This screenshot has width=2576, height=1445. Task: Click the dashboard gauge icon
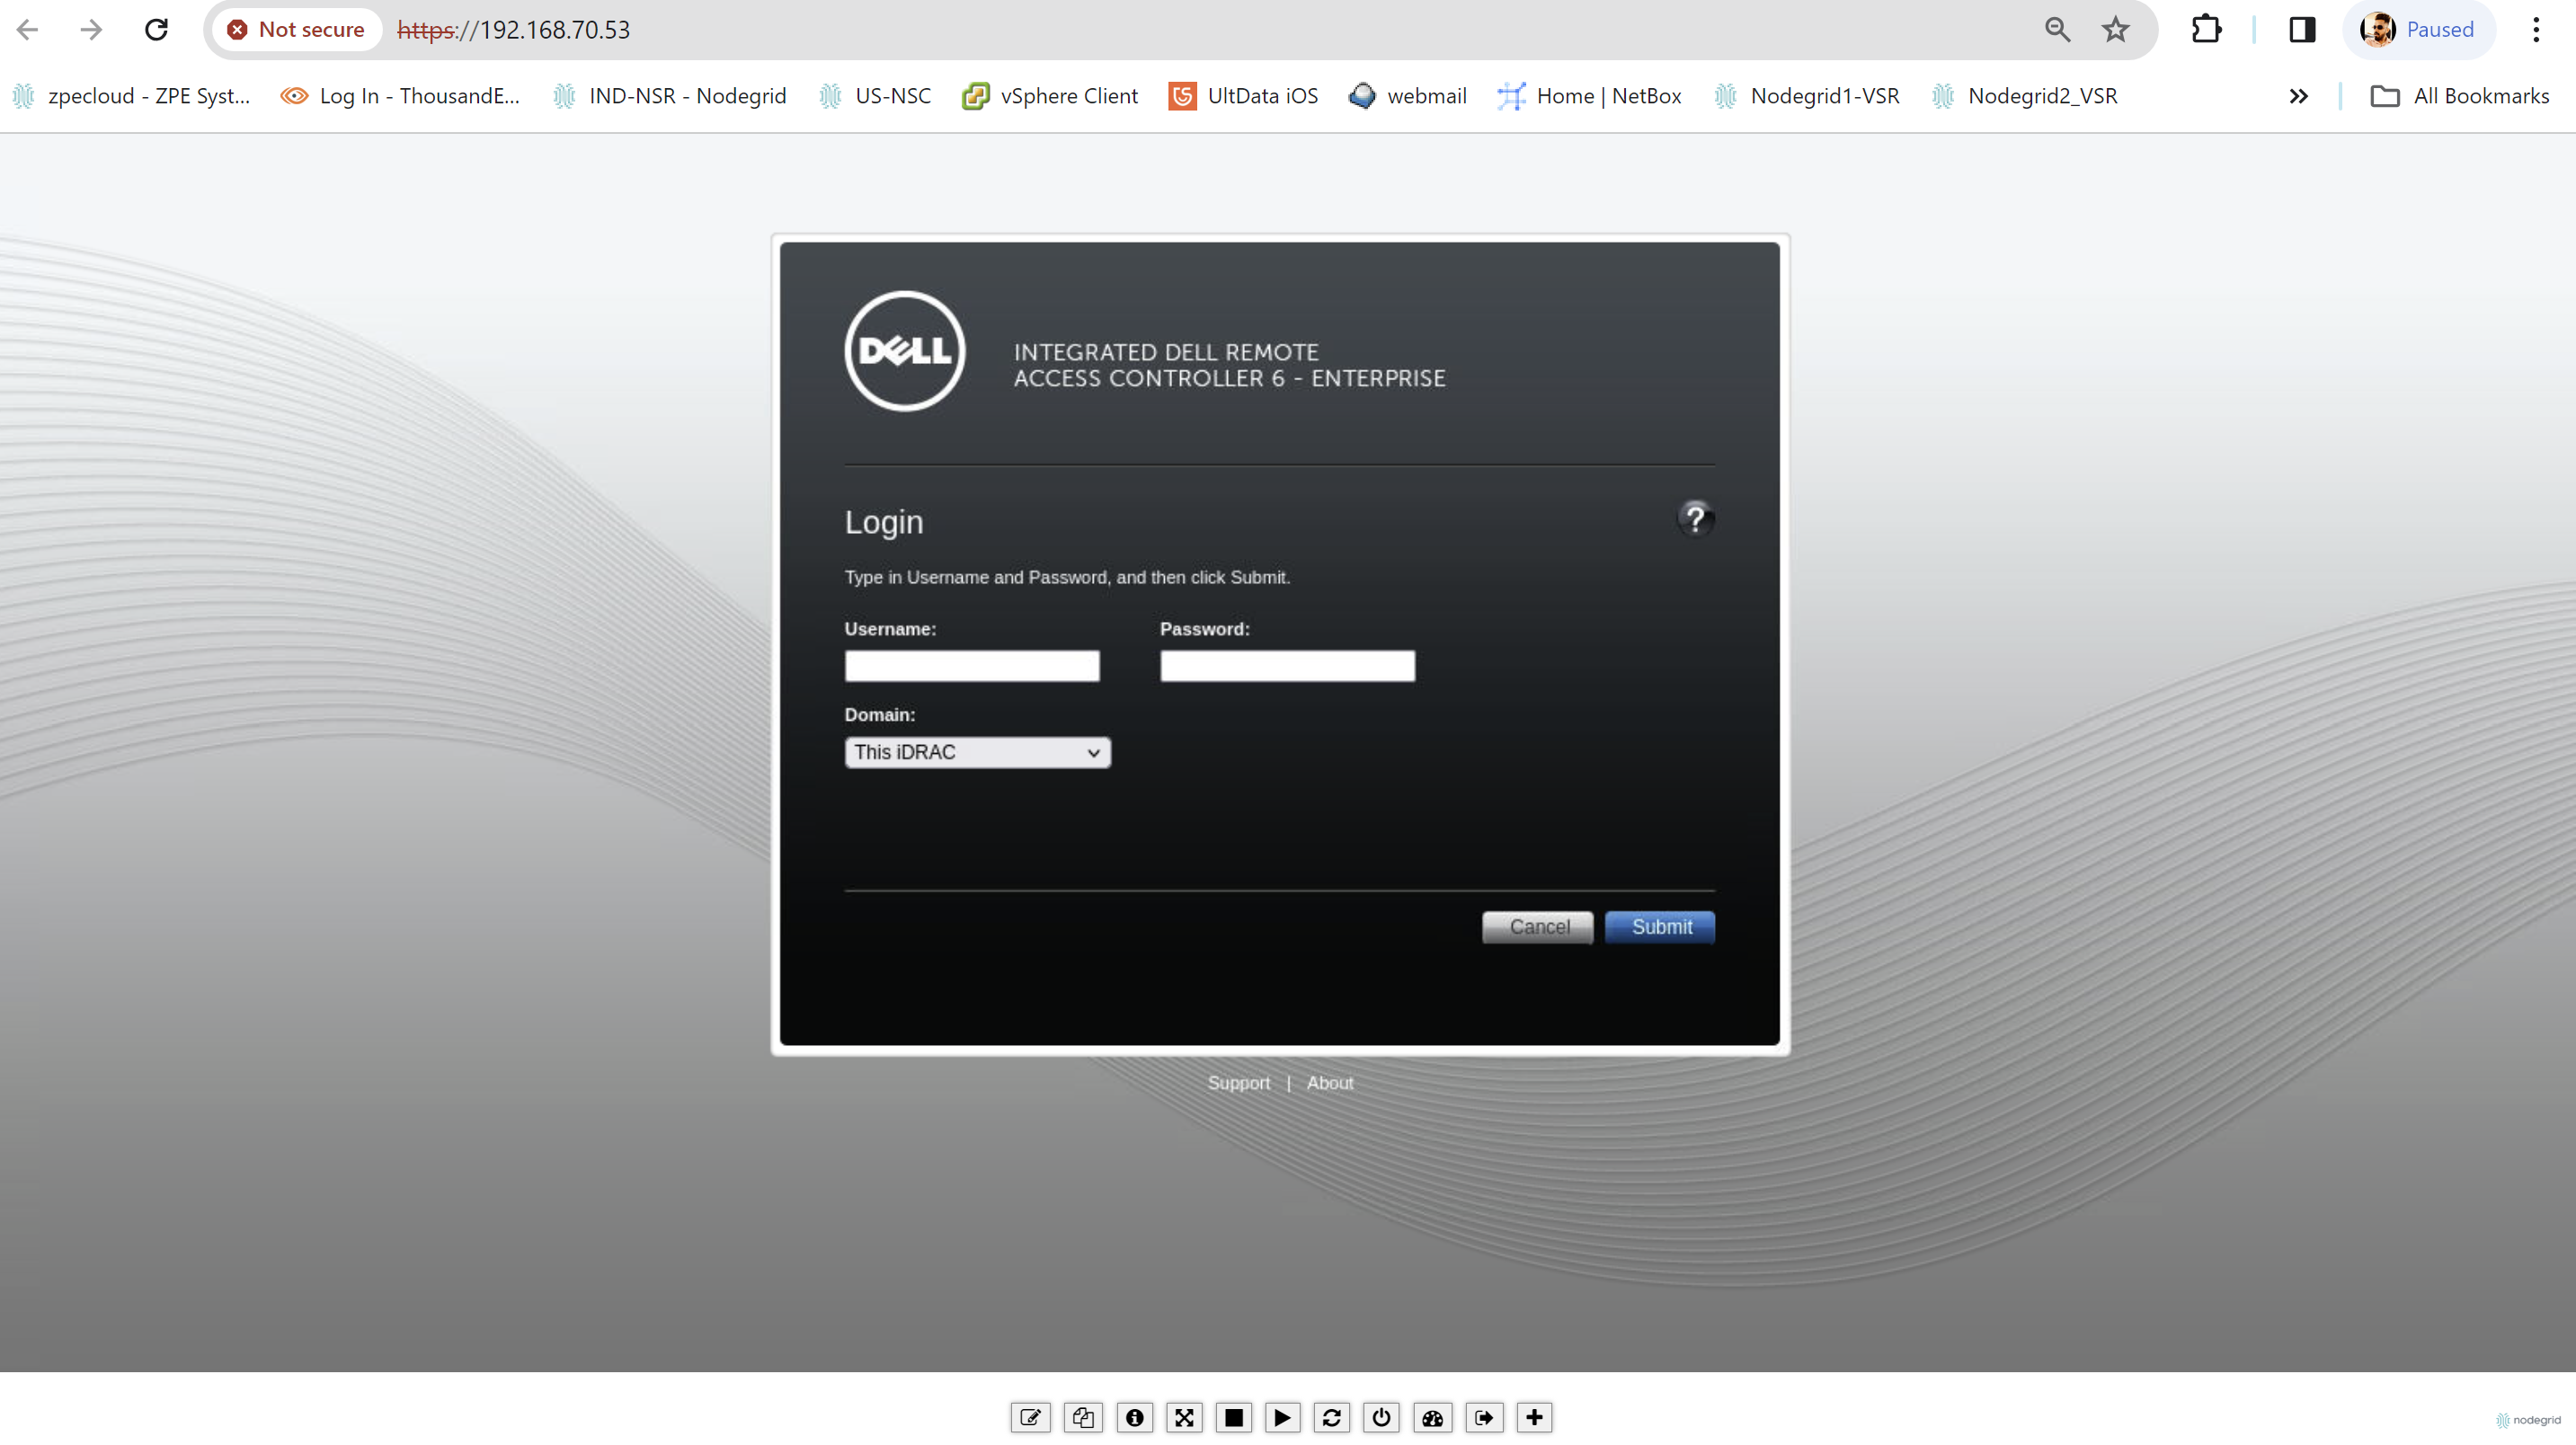(1433, 1417)
